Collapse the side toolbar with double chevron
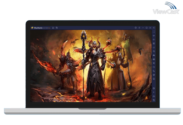 point(154,28)
